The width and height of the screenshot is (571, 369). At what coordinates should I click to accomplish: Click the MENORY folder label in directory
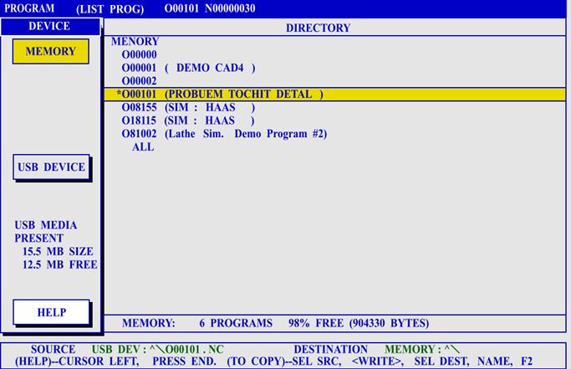coord(135,41)
